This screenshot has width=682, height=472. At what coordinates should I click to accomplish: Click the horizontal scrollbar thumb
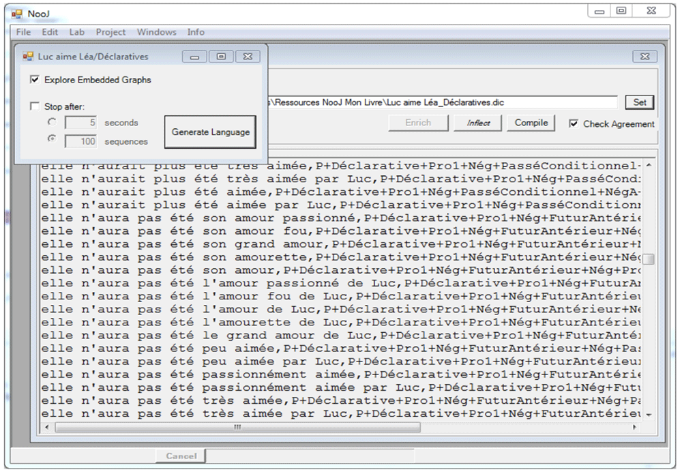[x=237, y=427]
